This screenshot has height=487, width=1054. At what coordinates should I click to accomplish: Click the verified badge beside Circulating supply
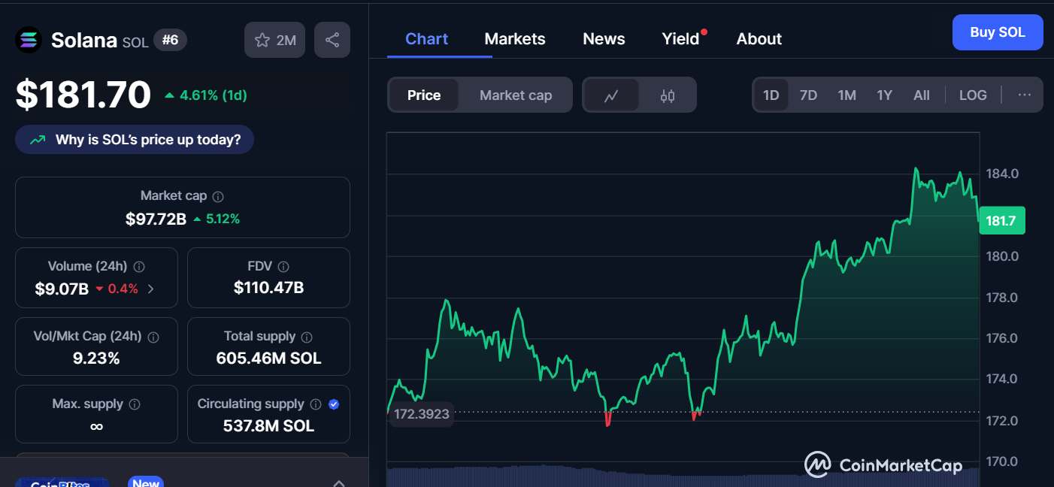[334, 404]
